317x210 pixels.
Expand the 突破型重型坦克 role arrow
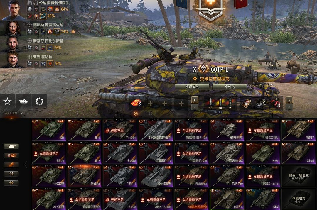pyautogui.click(x=195, y=79)
